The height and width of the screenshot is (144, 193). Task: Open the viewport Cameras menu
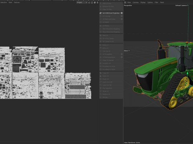pyautogui.click(x=136, y=2)
